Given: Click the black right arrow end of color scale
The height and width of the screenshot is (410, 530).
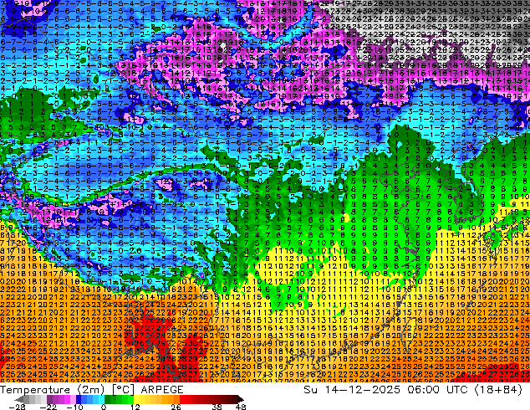Looking at the screenshot, I should coord(240,399).
